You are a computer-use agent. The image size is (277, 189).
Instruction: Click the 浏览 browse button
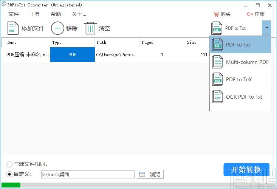[x=150, y=174]
